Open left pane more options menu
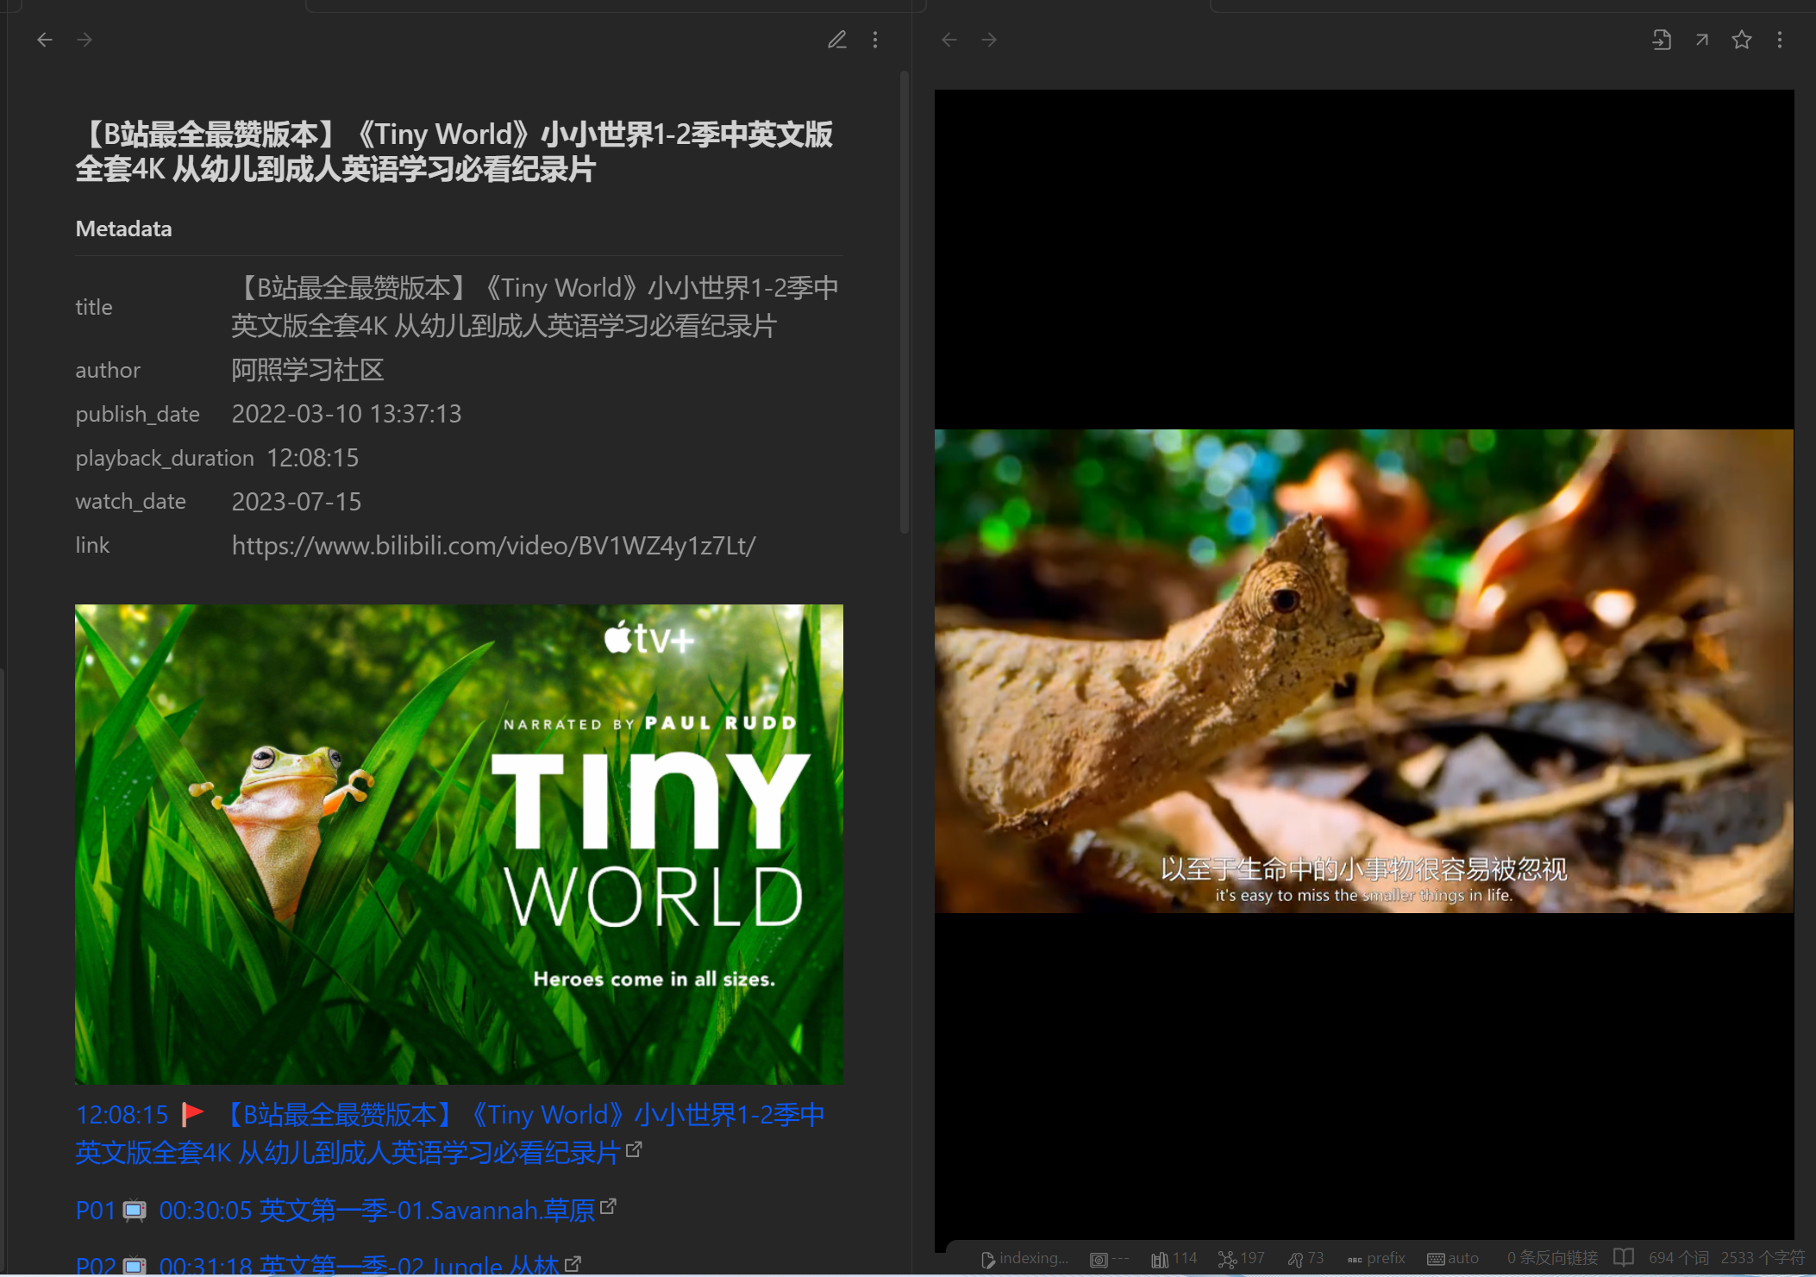The width and height of the screenshot is (1816, 1277). click(875, 40)
